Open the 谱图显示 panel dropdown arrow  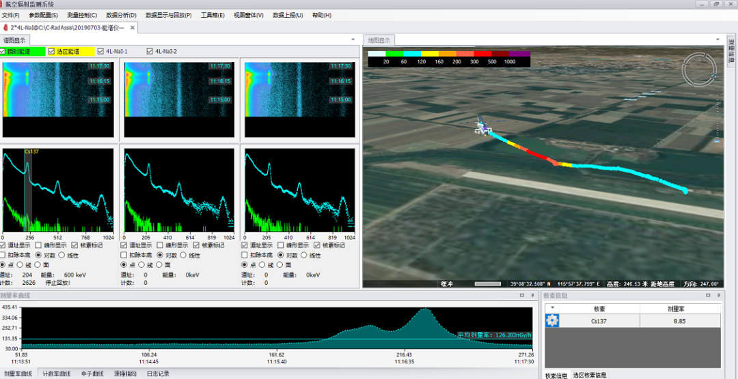pyautogui.click(x=353, y=40)
